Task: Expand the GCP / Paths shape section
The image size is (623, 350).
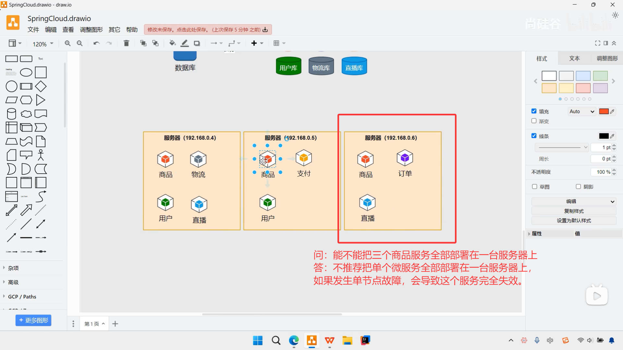Action: 21,296
